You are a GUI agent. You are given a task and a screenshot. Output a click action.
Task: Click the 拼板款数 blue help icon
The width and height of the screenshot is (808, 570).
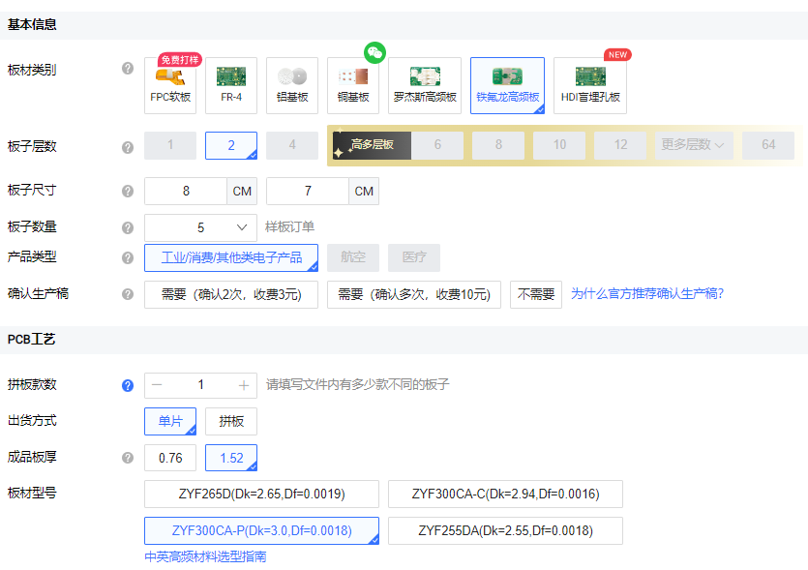tap(127, 384)
